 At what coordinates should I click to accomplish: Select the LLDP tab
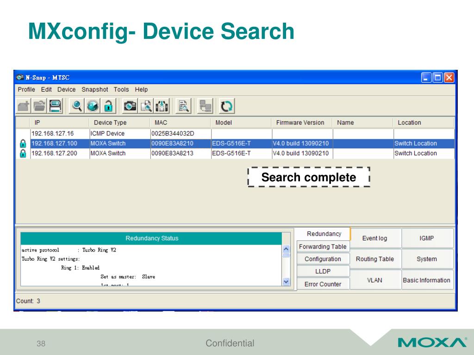323,271
